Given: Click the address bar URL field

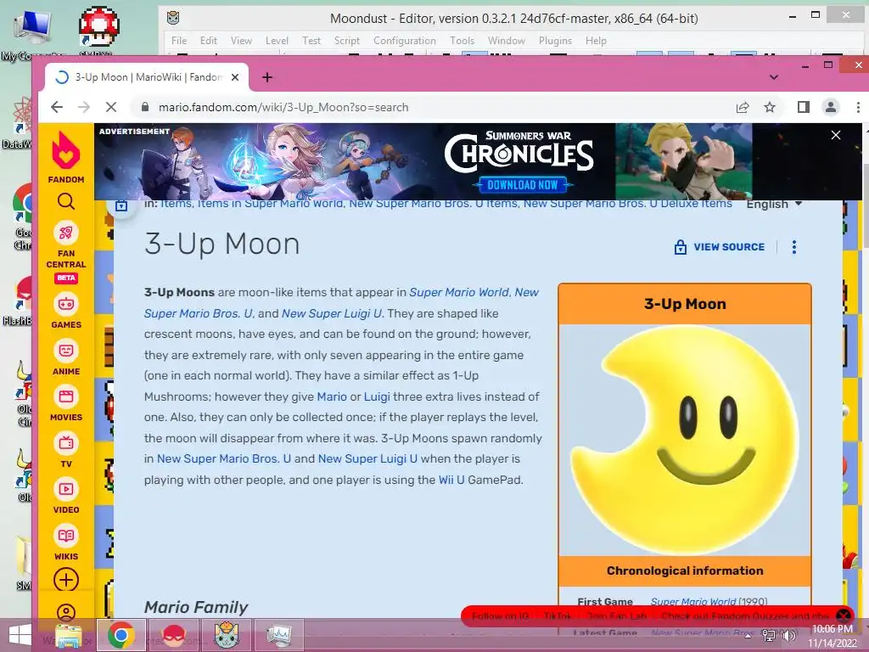Looking at the screenshot, I should [432, 107].
